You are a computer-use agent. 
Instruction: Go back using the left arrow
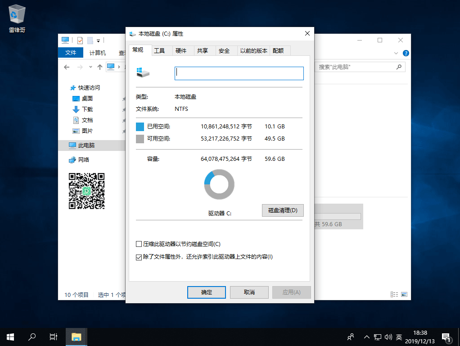click(67, 67)
